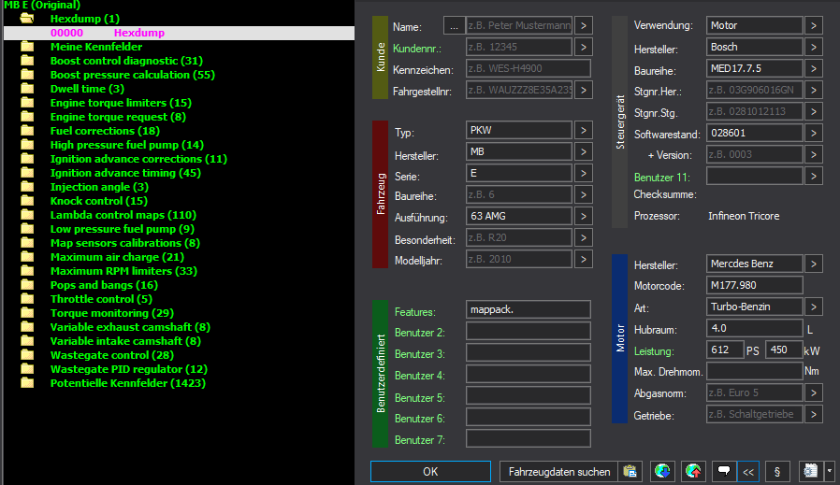This screenshot has width=840, height=485.
Task: Click the globe upload icon with red arrow
Action: tap(693, 472)
